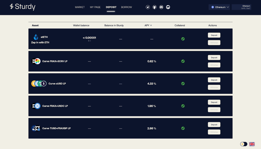Click the Wallet balance column header

[x=81, y=25]
